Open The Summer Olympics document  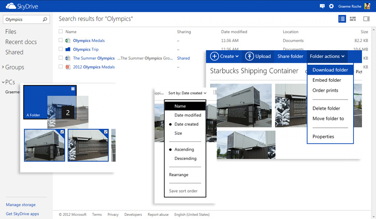94,58
